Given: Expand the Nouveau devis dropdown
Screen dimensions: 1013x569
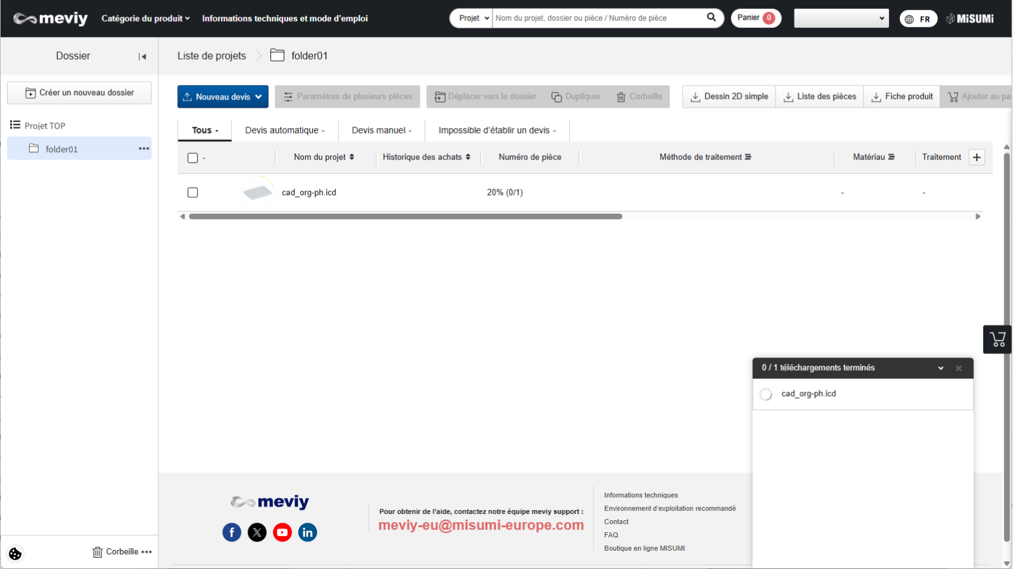Looking at the screenshot, I should click(x=258, y=97).
